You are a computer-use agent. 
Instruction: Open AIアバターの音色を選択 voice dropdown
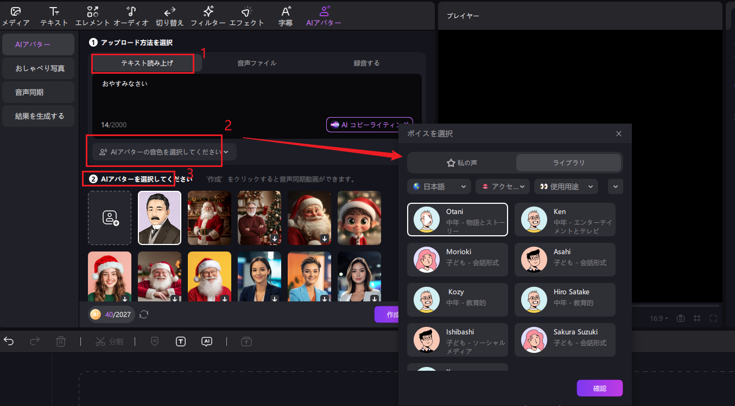pyautogui.click(x=164, y=152)
